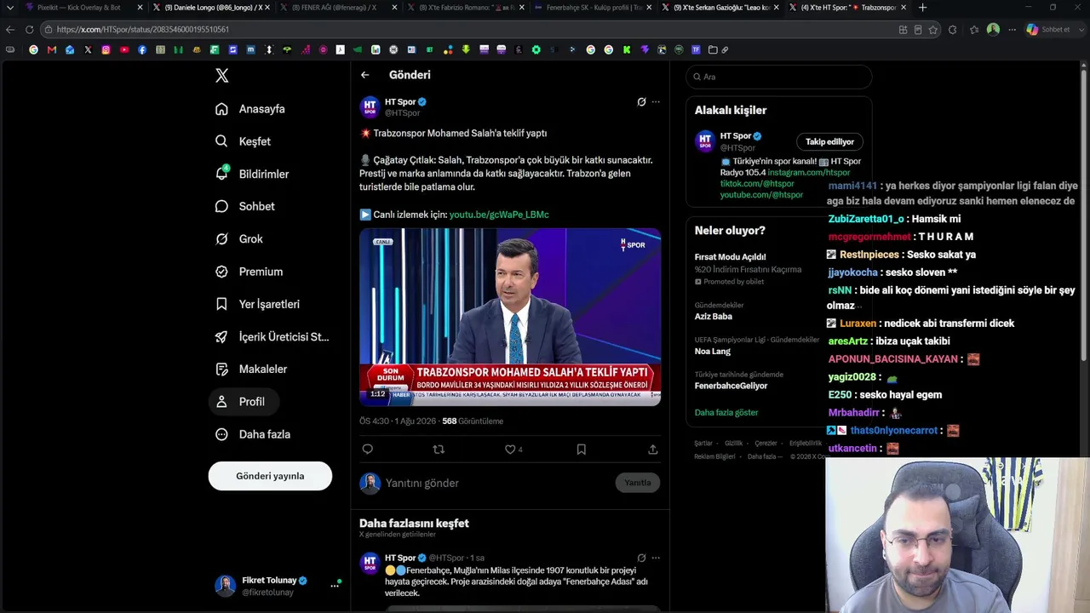Viewport: 1090px width, 613px height.
Task: Click Daha fazla göster under trends
Action: [x=726, y=412]
